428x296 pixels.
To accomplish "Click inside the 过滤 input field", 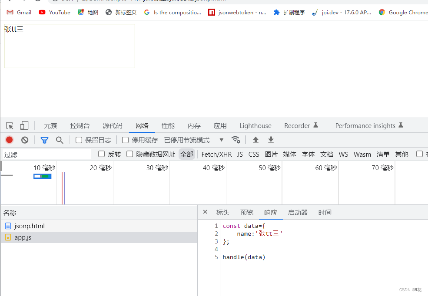I will coord(43,154).
